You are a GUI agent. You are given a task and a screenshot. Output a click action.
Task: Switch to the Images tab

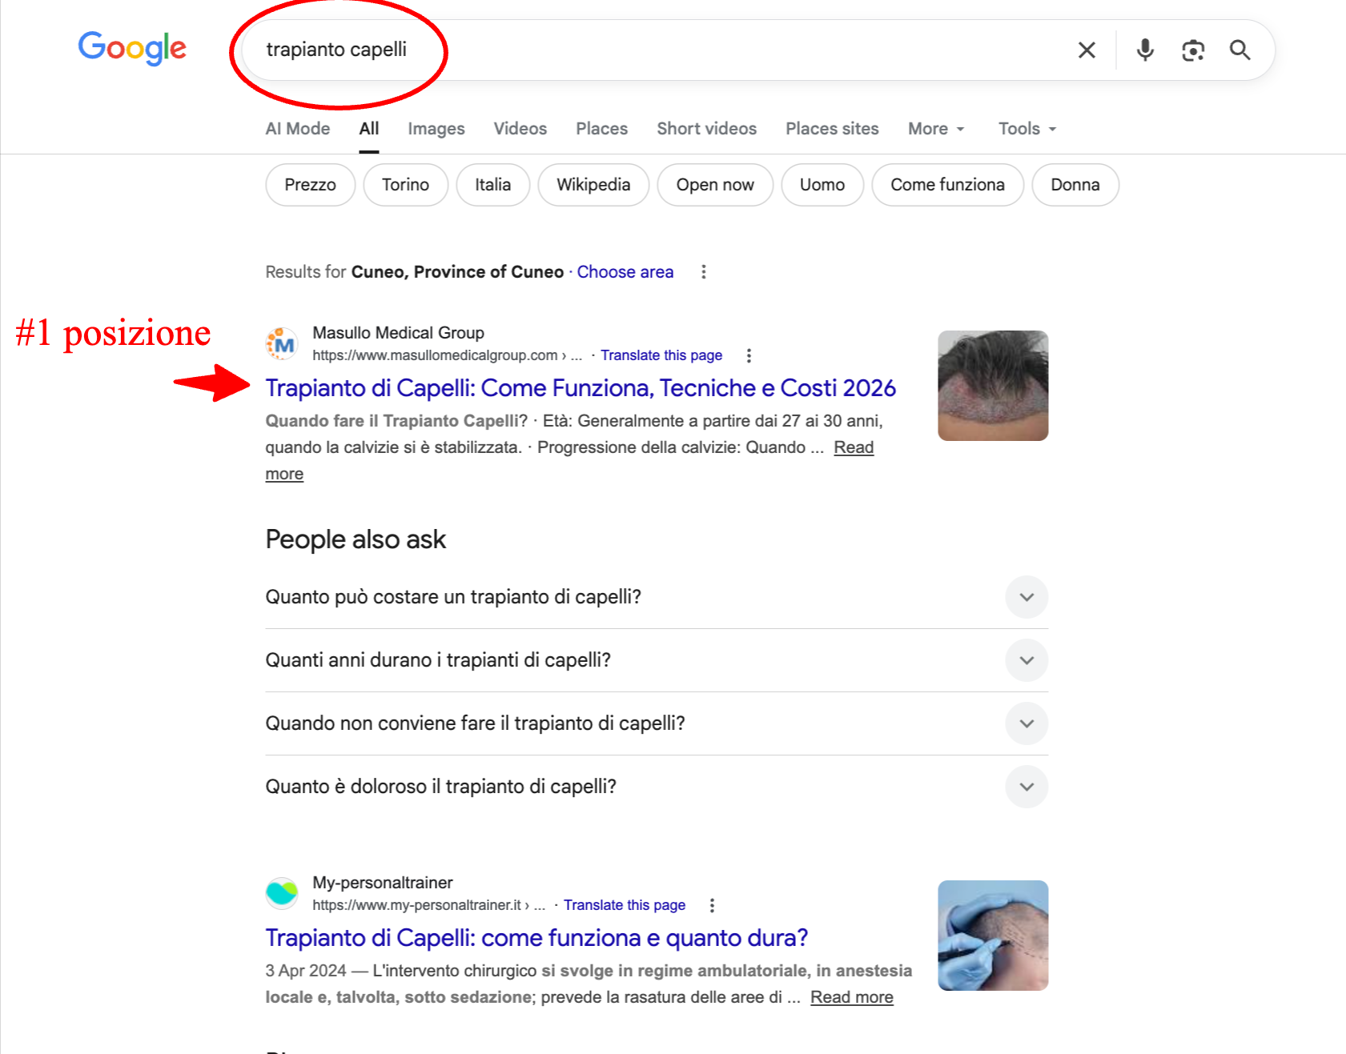[x=436, y=129]
